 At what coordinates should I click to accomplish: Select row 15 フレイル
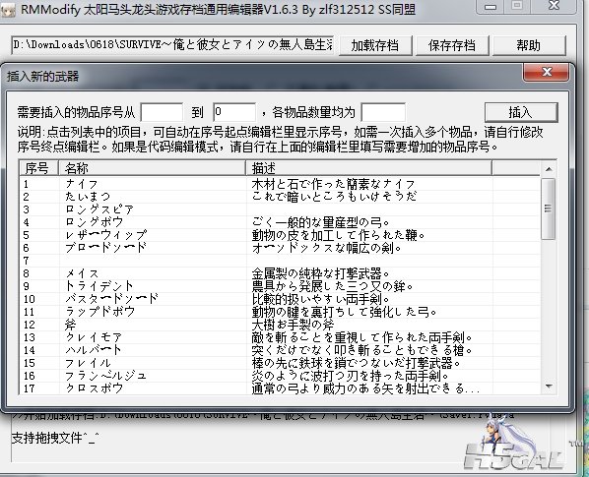click(280, 363)
